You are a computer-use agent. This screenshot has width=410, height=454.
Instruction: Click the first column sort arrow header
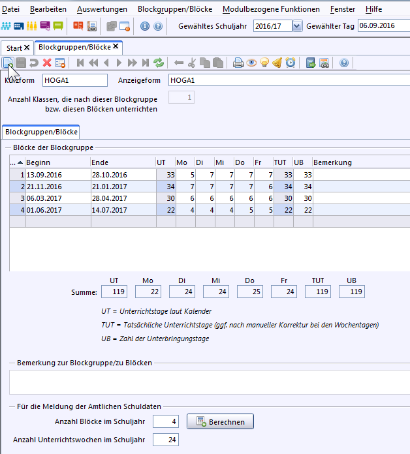[x=18, y=162]
